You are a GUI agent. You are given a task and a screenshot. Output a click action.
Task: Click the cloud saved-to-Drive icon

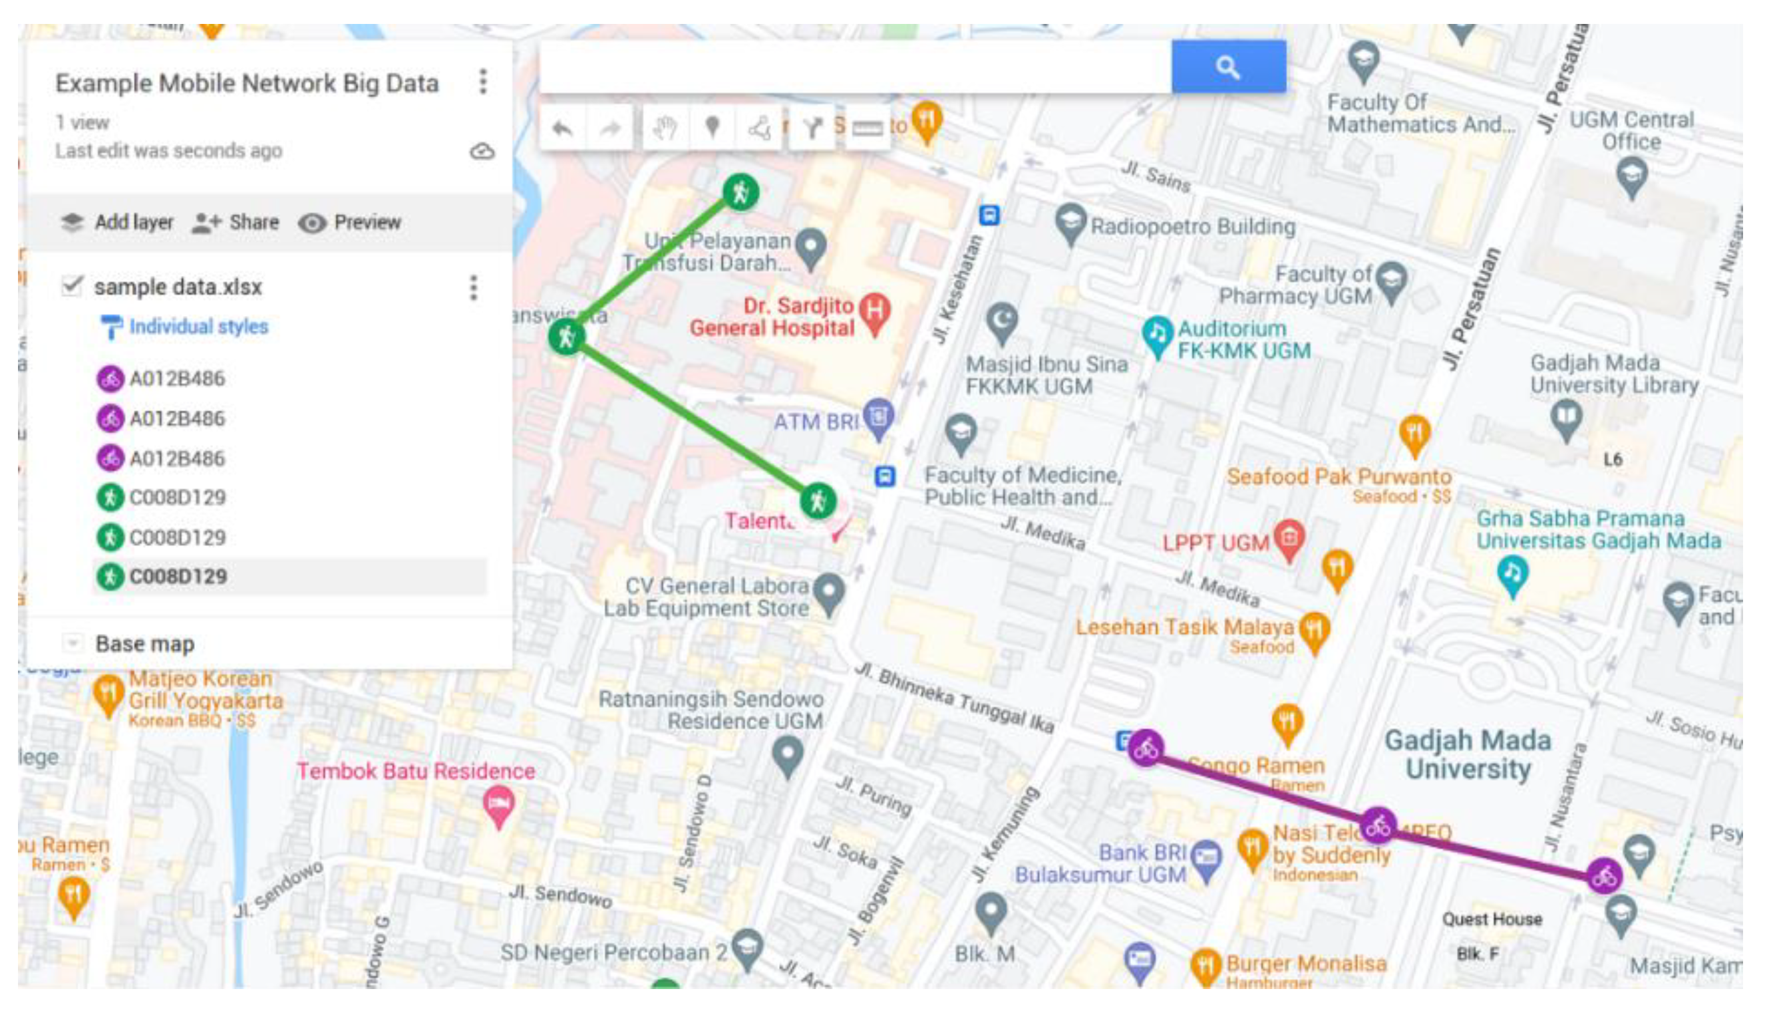click(482, 150)
